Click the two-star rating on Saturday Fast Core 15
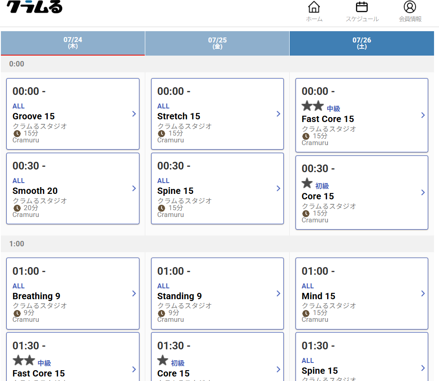Image resolution: width=439 pixels, height=381 pixels. tap(313, 106)
